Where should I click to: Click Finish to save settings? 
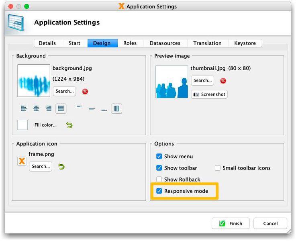tap(231, 223)
